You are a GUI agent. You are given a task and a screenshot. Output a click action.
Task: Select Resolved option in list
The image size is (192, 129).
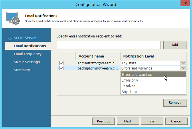click(x=128, y=86)
